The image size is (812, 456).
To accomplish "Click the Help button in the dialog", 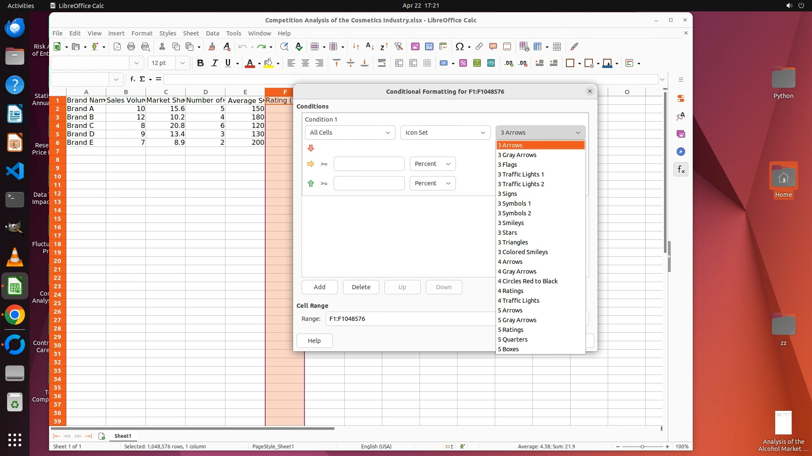I will click(x=314, y=341).
